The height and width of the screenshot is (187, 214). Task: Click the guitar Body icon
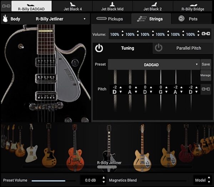pos(5,19)
